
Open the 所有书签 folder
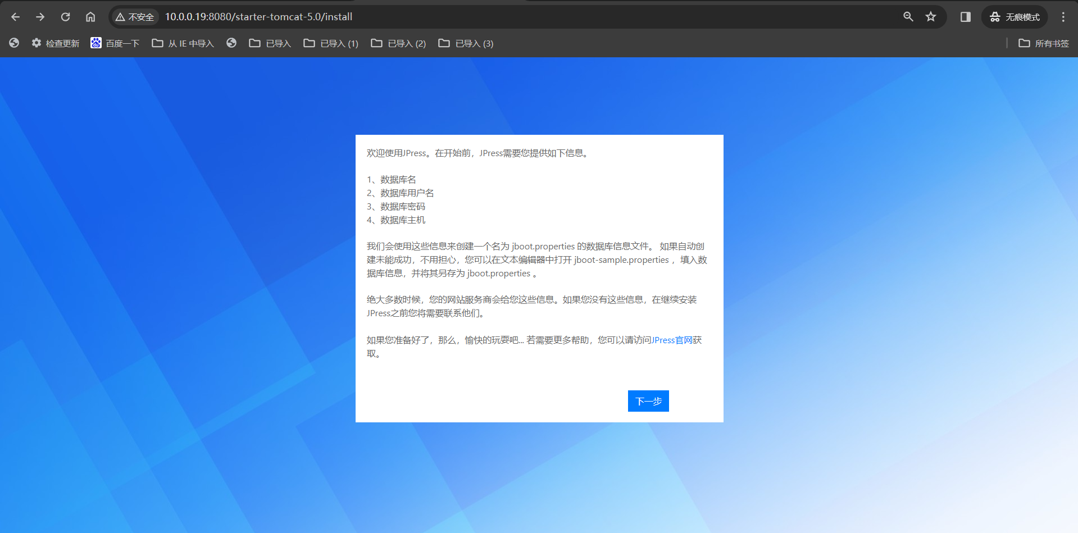[x=1044, y=43]
